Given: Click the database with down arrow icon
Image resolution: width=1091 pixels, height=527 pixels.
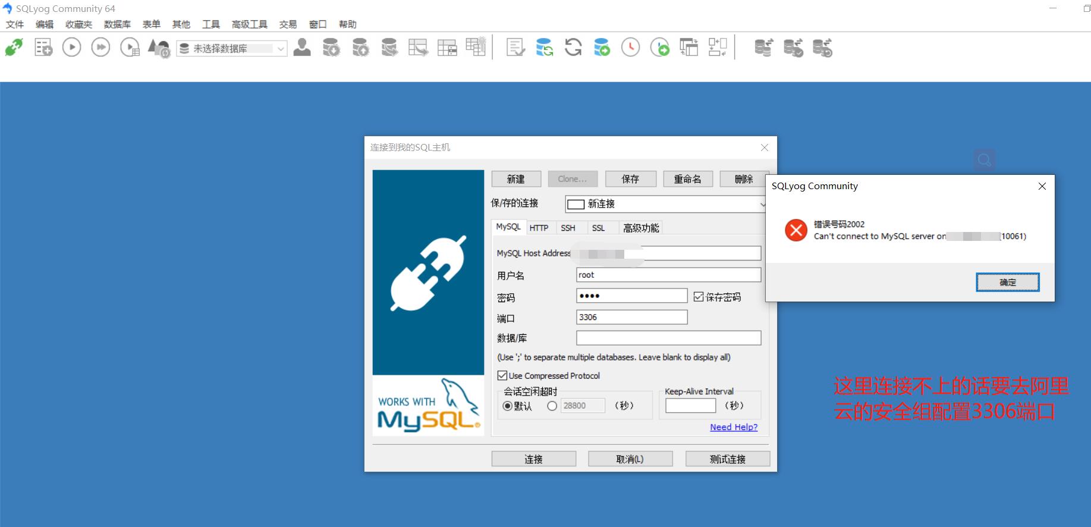Looking at the screenshot, I should pos(331,48).
